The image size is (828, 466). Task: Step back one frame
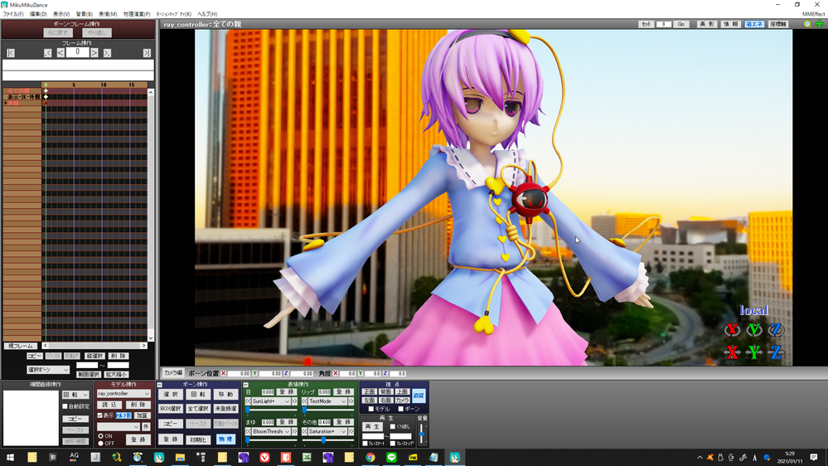61,53
